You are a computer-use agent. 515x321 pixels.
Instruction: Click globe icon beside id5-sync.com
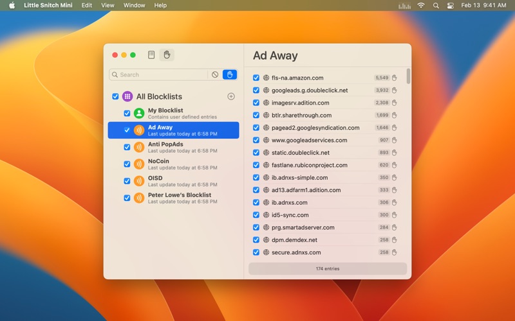click(266, 215)
